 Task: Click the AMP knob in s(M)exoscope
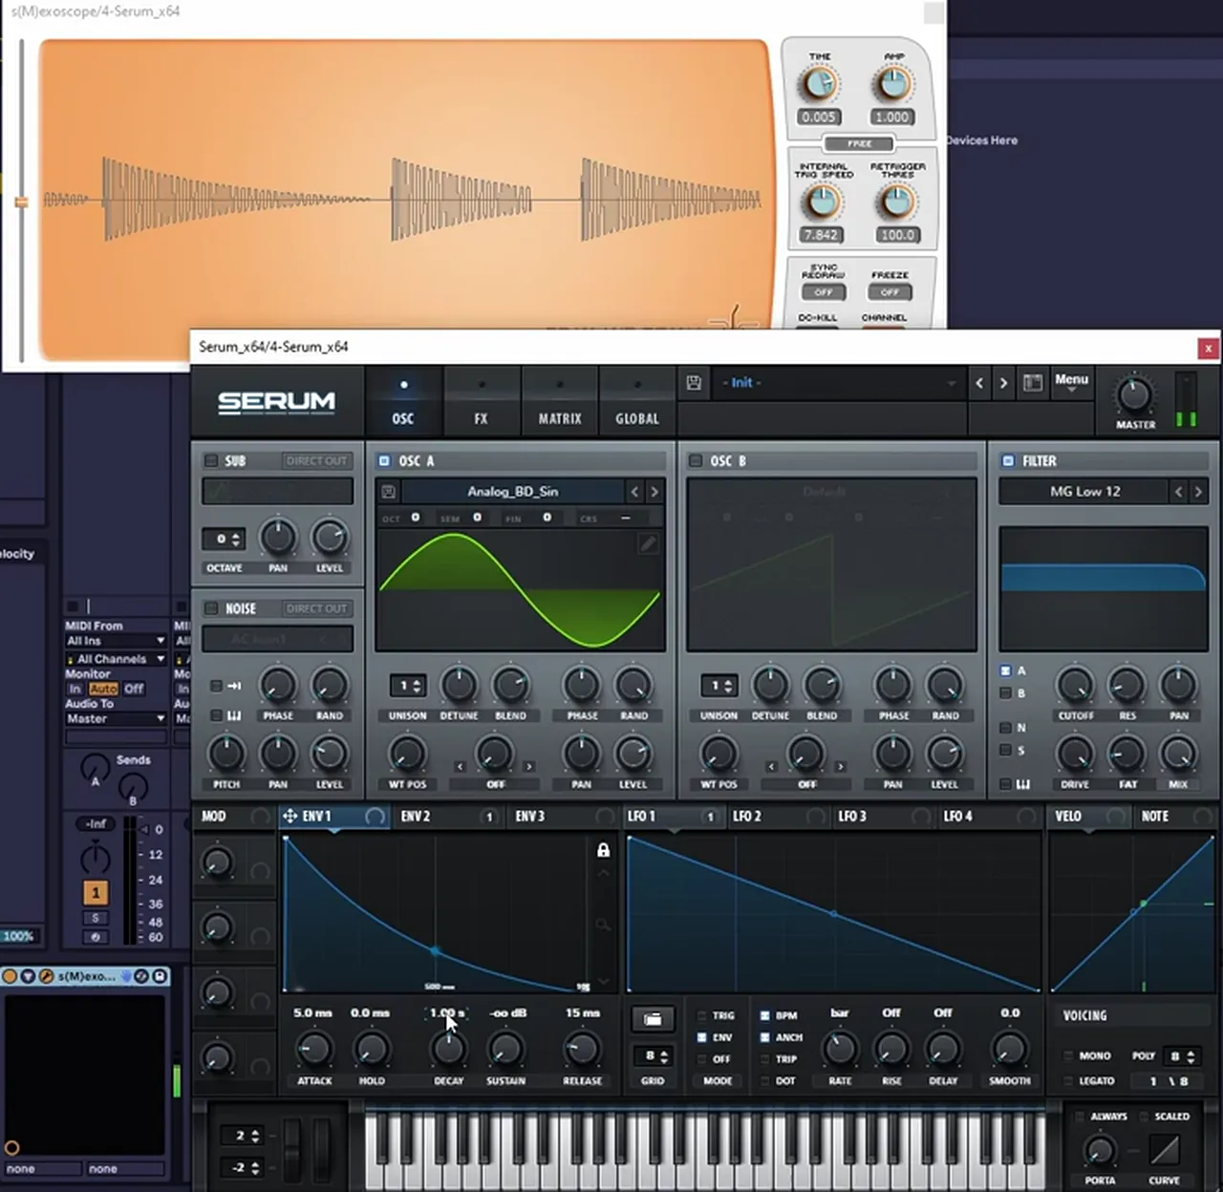pyautogui.click(x=892, y=85)
